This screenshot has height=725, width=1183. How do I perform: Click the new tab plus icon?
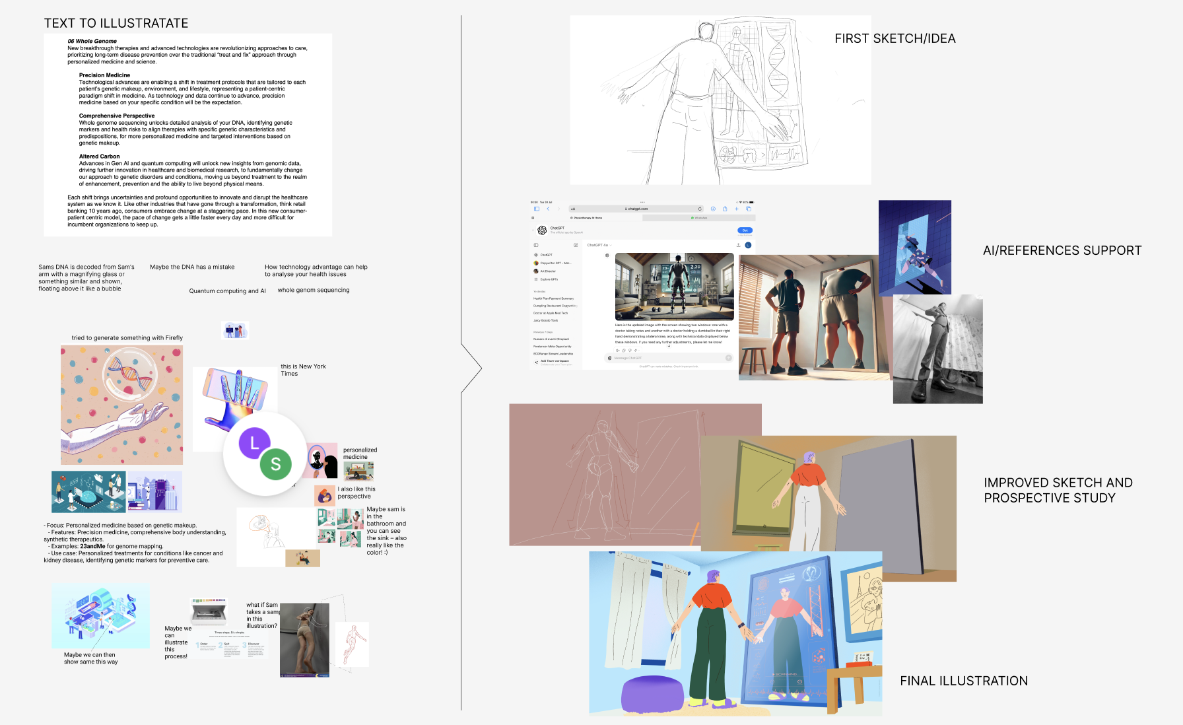pos(737,209)
